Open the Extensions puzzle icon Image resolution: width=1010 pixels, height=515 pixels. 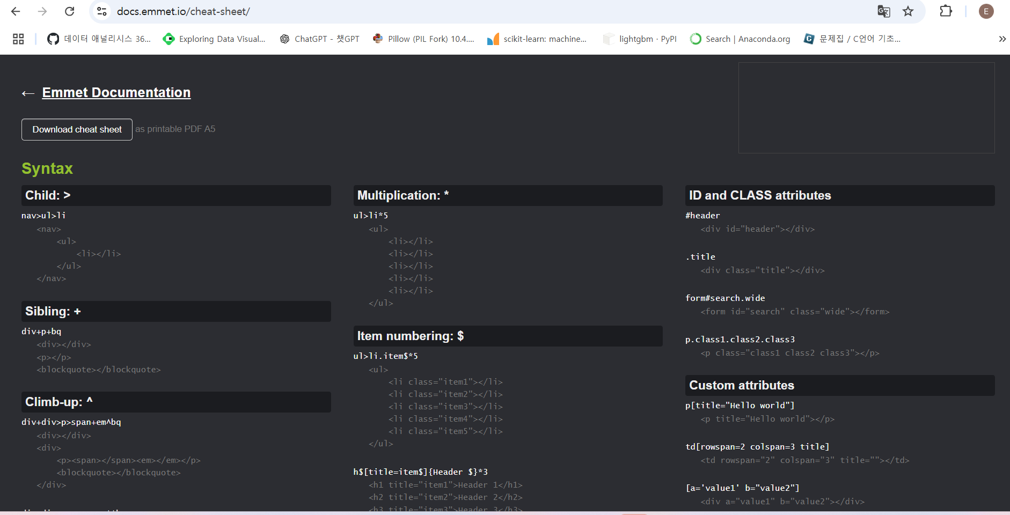pos(946,11)
